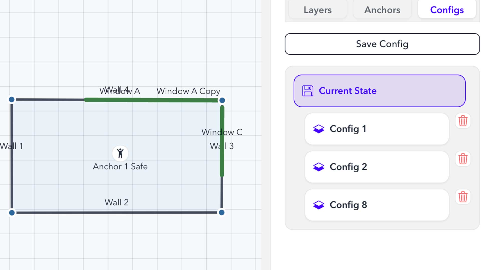
Task: Click the bottom-right corner anchor point
Action: pos(221,212)
